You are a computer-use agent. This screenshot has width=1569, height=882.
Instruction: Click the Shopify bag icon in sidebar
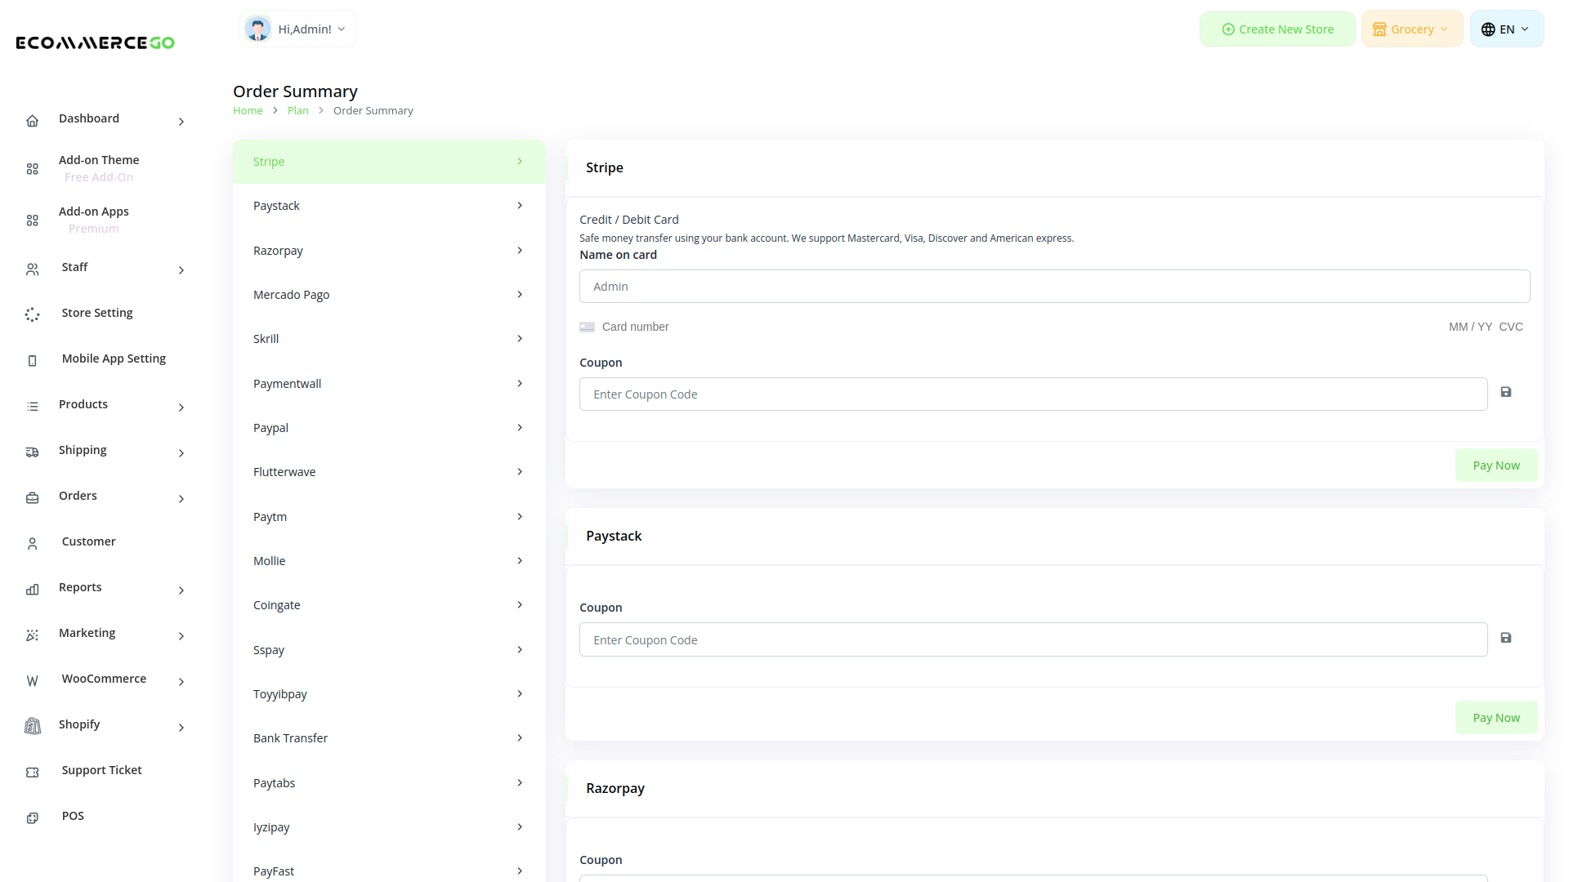(x=32, y=726)
